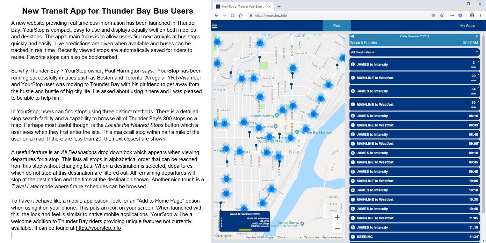The width and height of the screenshot is (486, 243).
Task: Open the Chrome profile avatar
Action: 471,15
